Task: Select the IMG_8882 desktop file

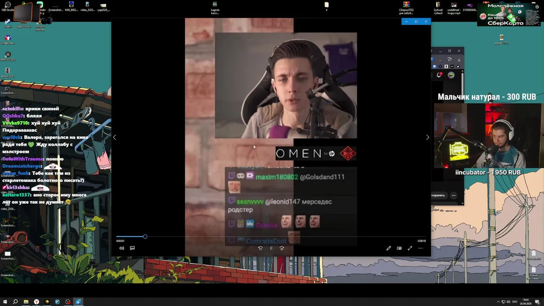Action: 71,6
